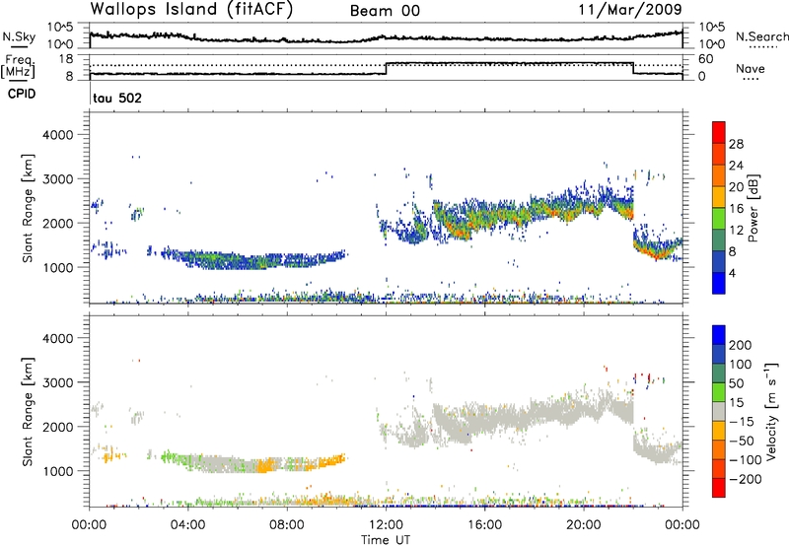Click the 'tau 502' text
This screenshot has width=789, height=546.
117,98
